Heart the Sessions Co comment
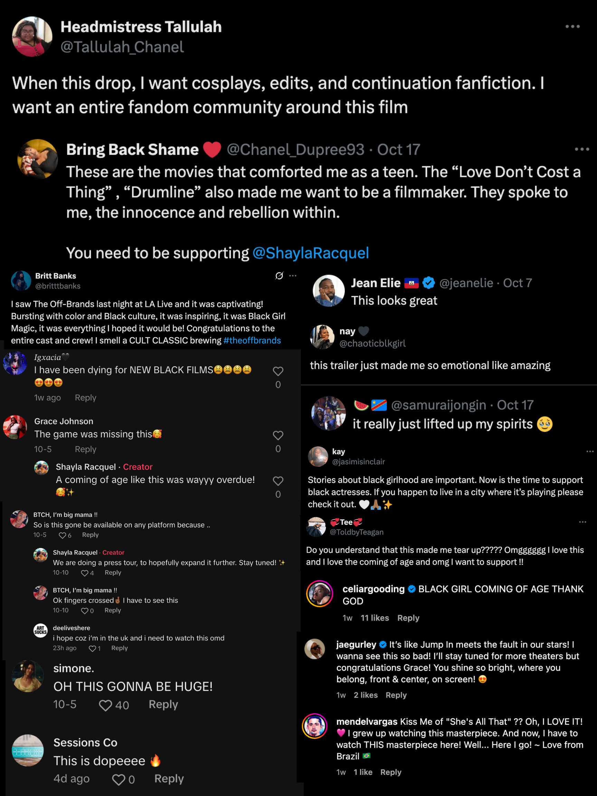597x796 pixels. [x=119, y=779]
